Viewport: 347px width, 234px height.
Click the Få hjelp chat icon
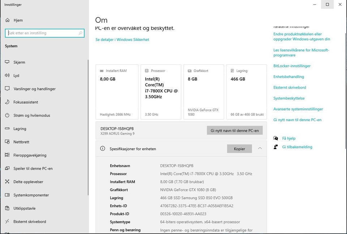pos(276,138)
